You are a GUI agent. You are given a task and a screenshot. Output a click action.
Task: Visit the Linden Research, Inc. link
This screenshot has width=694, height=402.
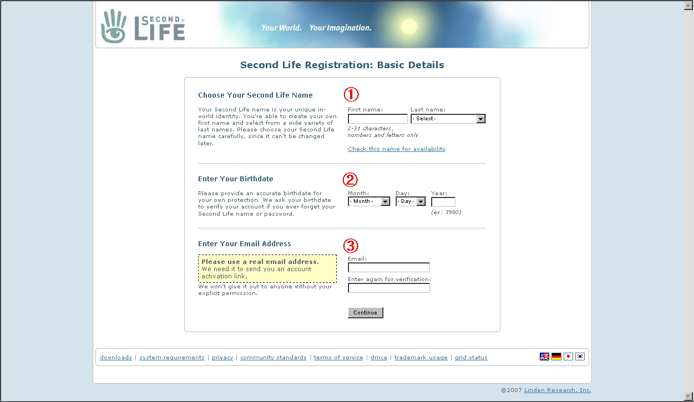coord(558,390)
